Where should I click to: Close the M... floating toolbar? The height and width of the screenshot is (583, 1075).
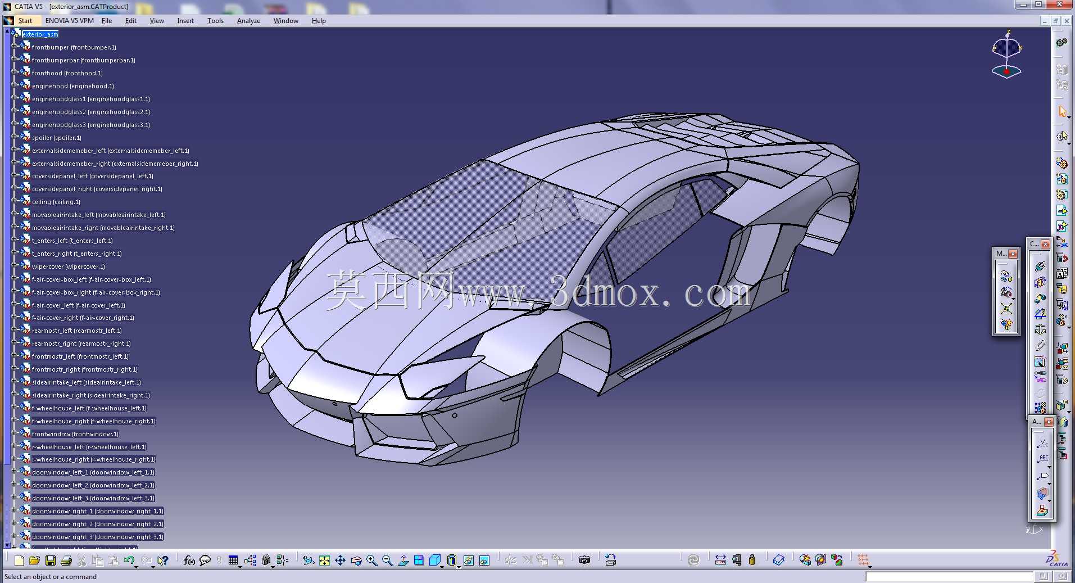click(x=1013, y=254)
